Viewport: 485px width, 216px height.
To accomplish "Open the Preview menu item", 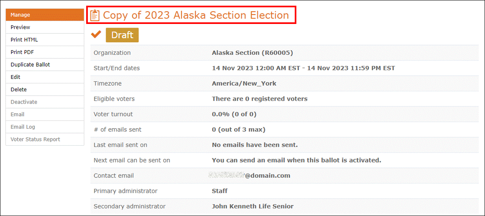I will tap(45, 27).
